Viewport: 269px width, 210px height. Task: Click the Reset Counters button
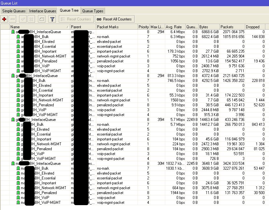[76, 19]
